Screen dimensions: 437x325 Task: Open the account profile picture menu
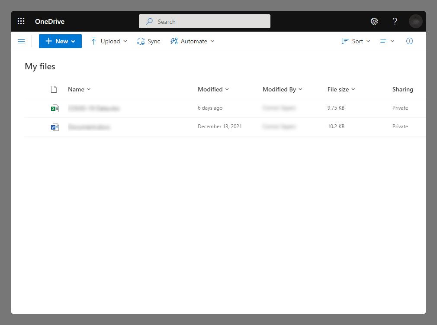point(415,21)
